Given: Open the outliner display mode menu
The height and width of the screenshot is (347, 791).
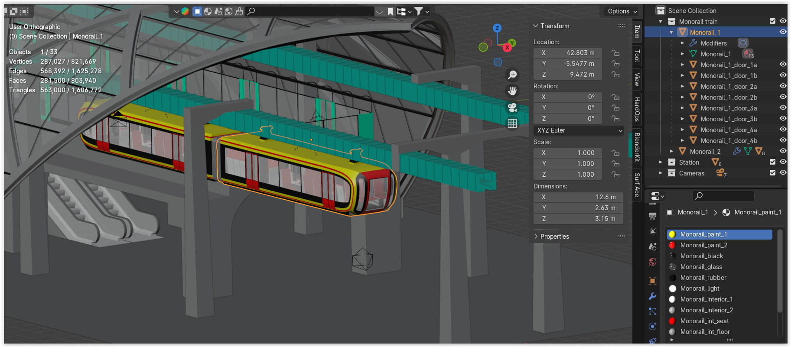Looking at the screenshot, I should tap(404, 11).
